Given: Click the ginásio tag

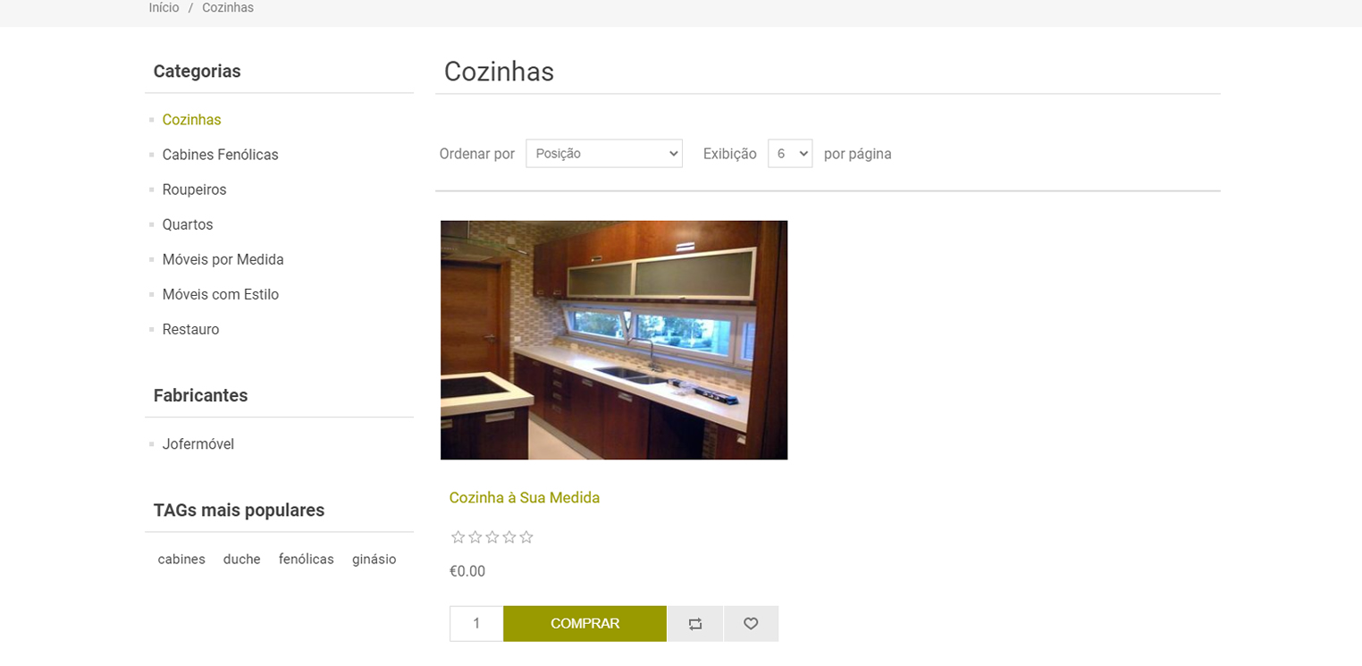Looking at the screenshot, I should coord(374,560).
